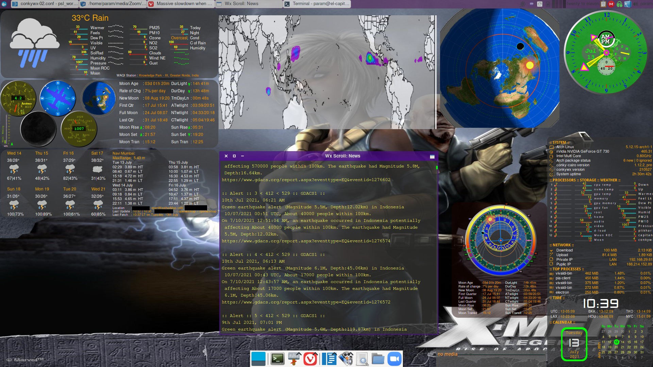Screen dimensions: 653x367
Task: Open the document viewer with magnifier from dock
Action: point(363,359)
